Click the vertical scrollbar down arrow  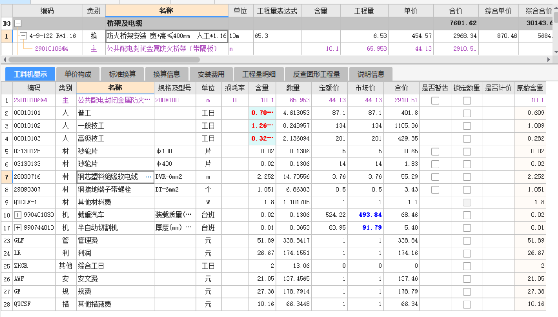pos(555,52)
